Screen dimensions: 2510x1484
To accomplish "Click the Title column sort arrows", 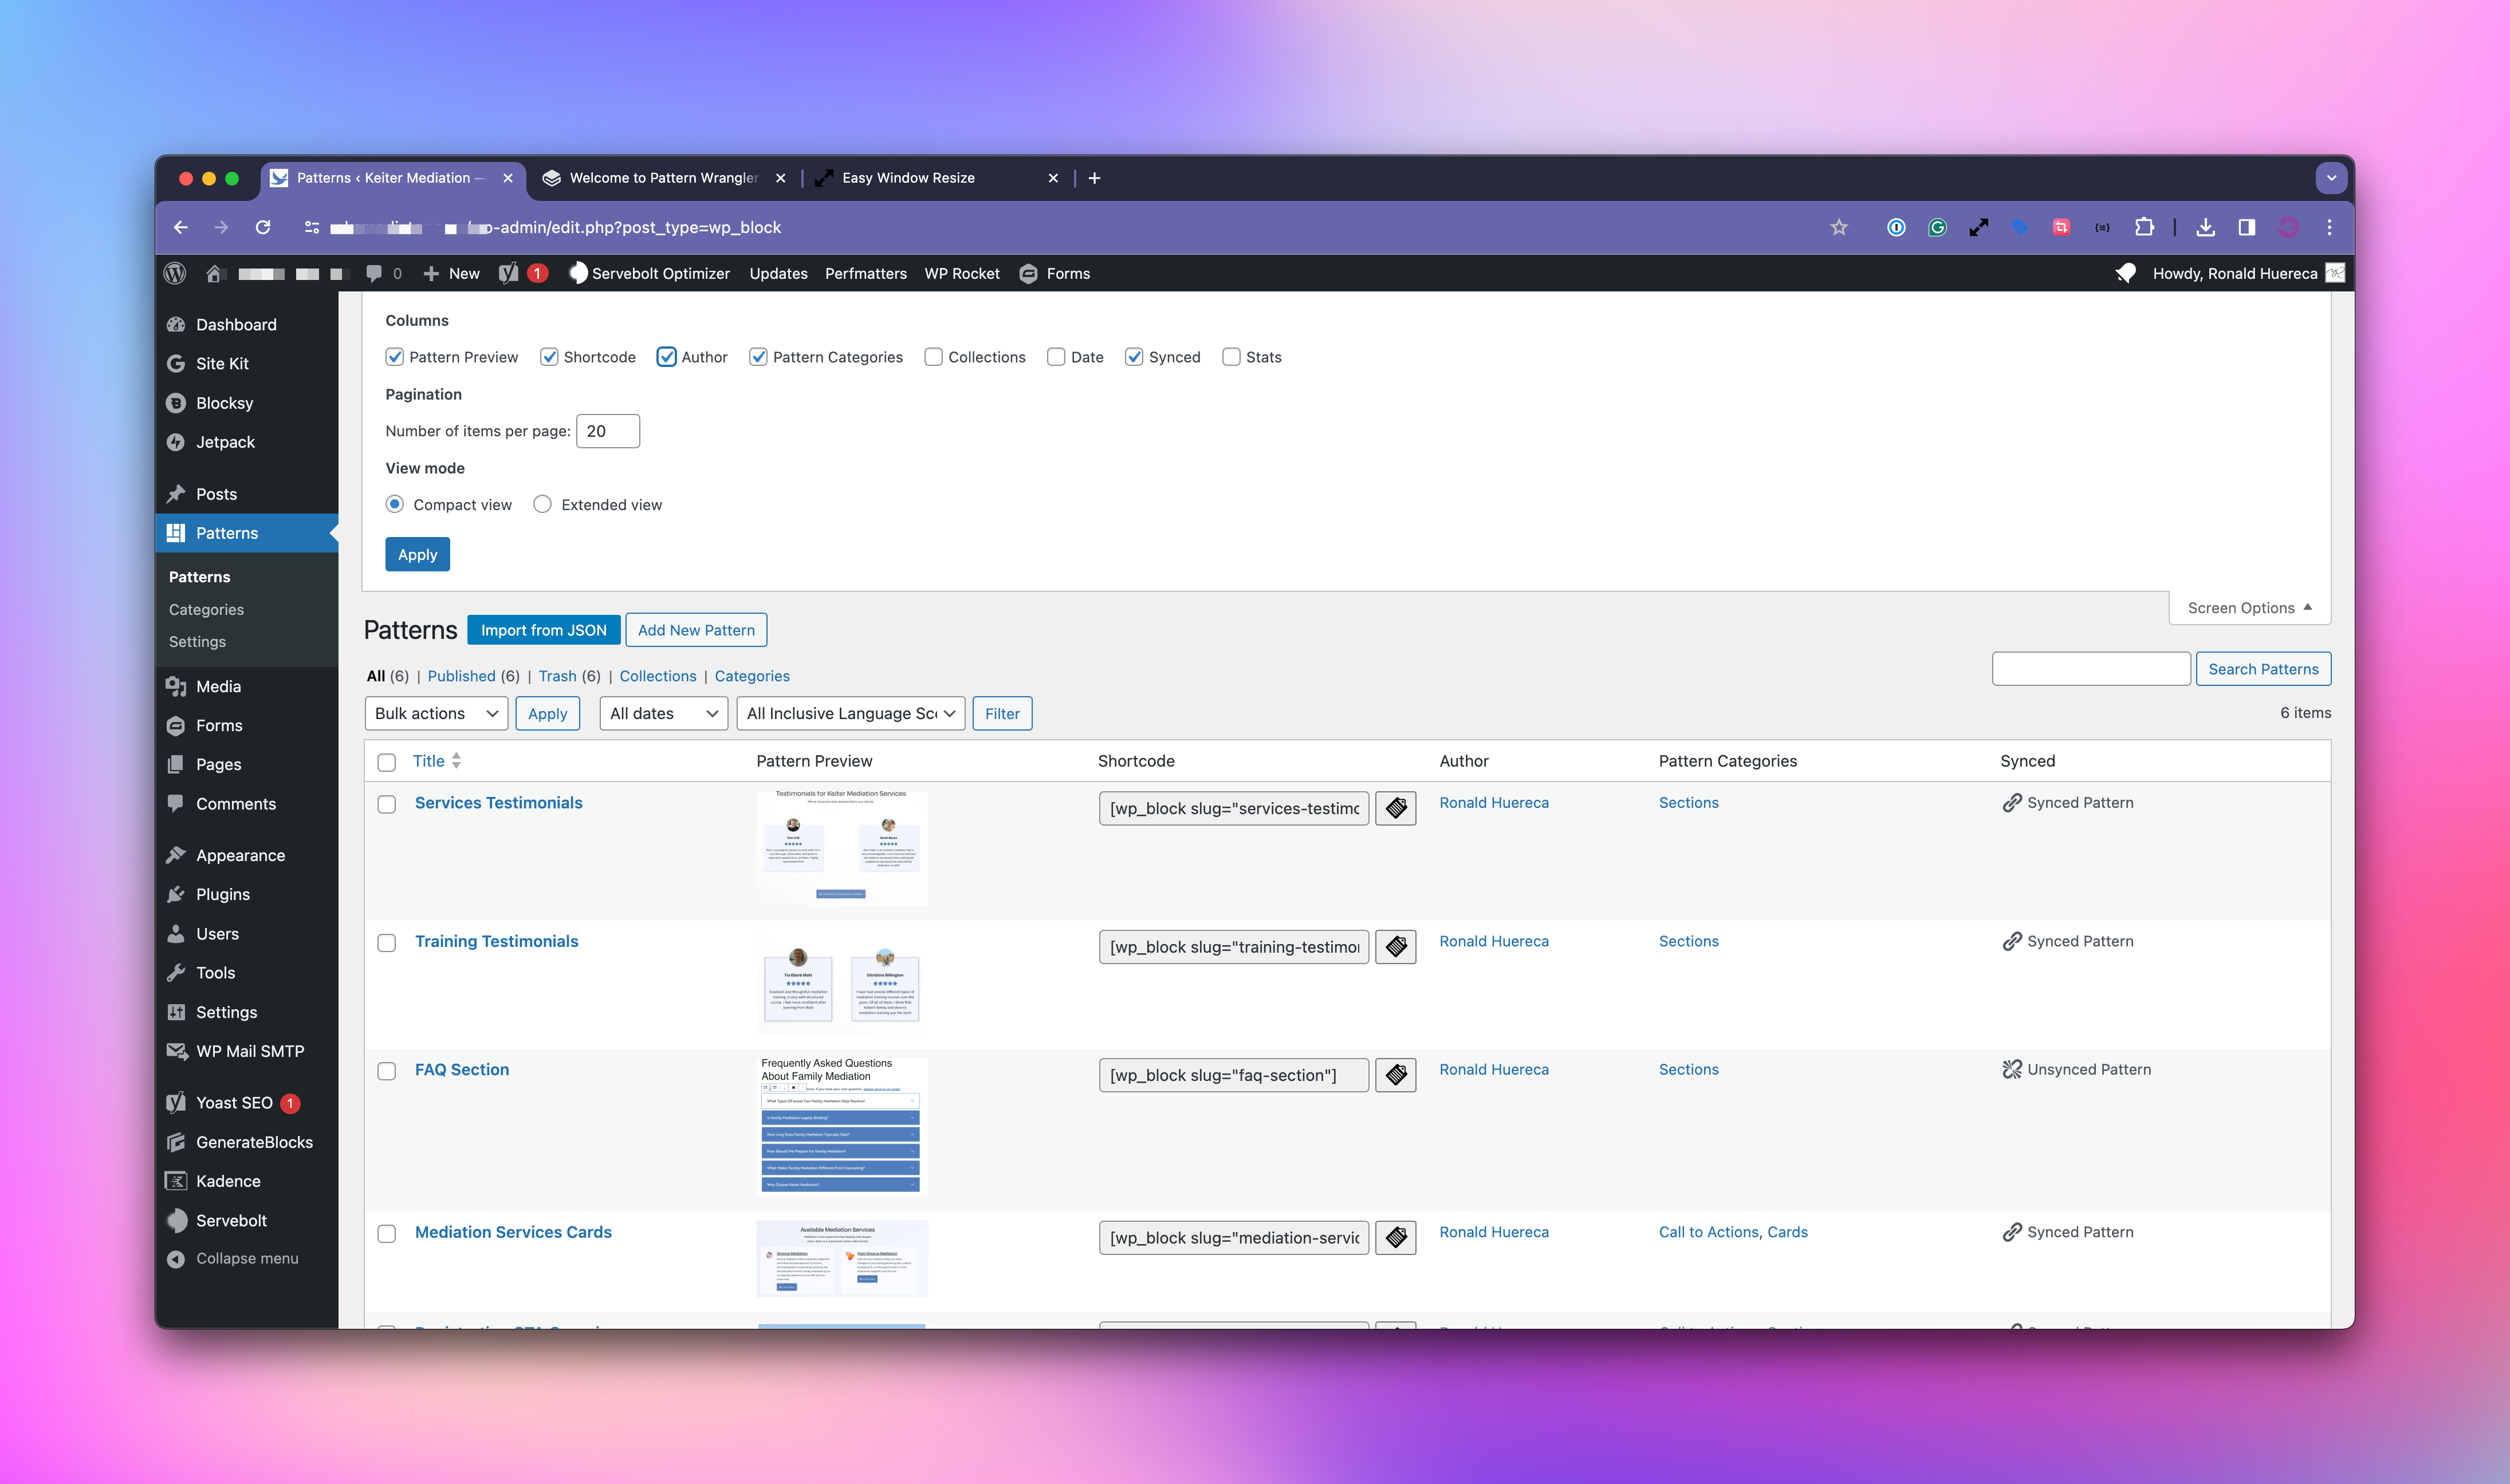I will point(456,760).
